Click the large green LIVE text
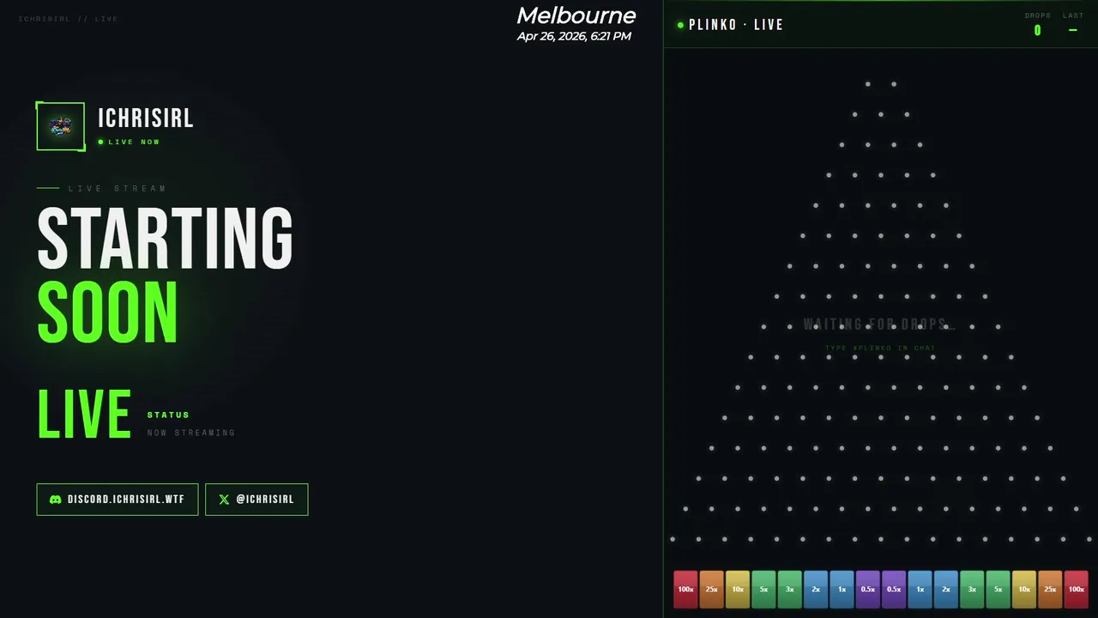The height and width of the screenshot is (618, 1098). point(84,415)
